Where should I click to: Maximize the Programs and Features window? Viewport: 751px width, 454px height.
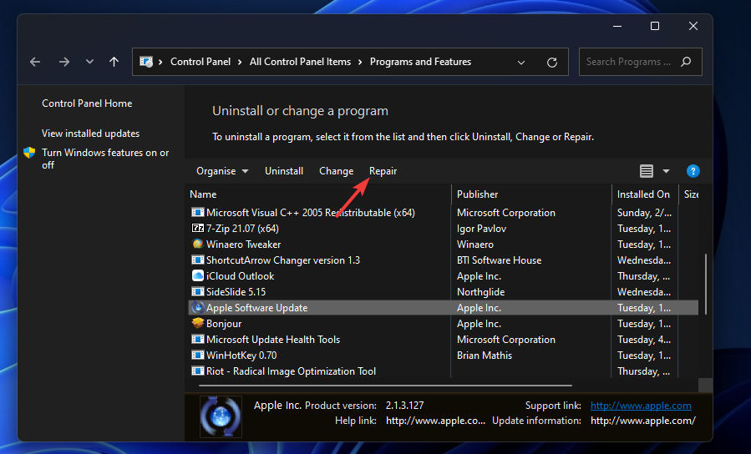coord(655,27)
